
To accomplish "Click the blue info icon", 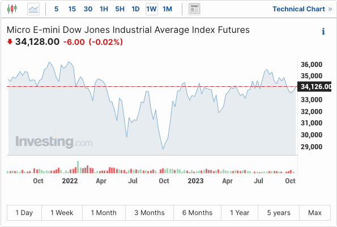I will 323,31.
